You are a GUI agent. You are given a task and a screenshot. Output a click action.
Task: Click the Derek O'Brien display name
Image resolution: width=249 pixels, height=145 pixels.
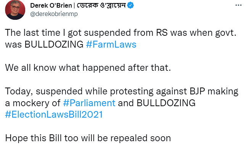51,5
